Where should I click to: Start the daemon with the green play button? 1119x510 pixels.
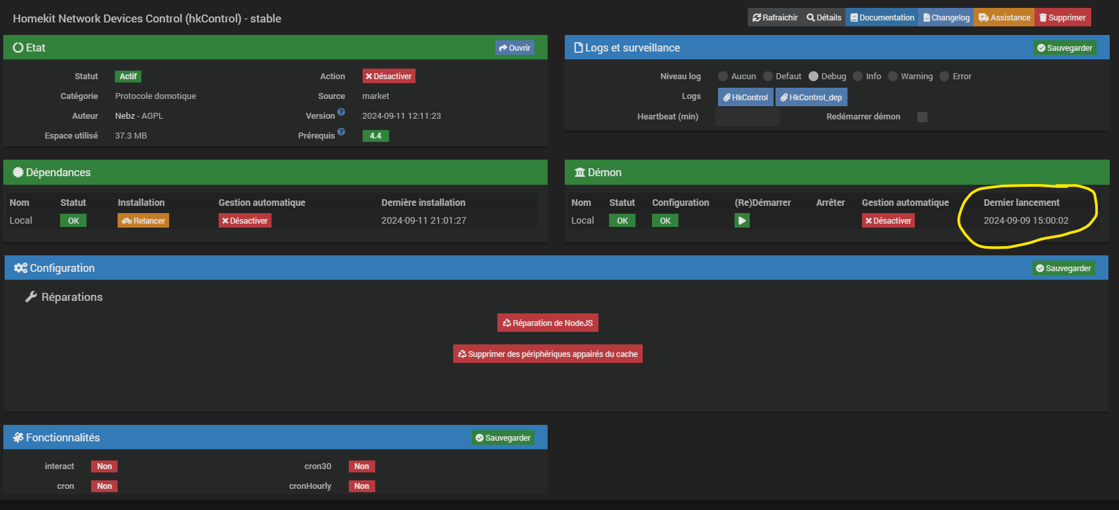tap(742, 220)
